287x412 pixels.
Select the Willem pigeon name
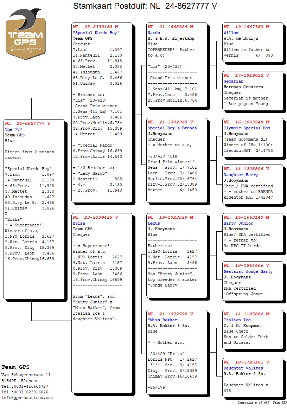(x=231, y=33)
